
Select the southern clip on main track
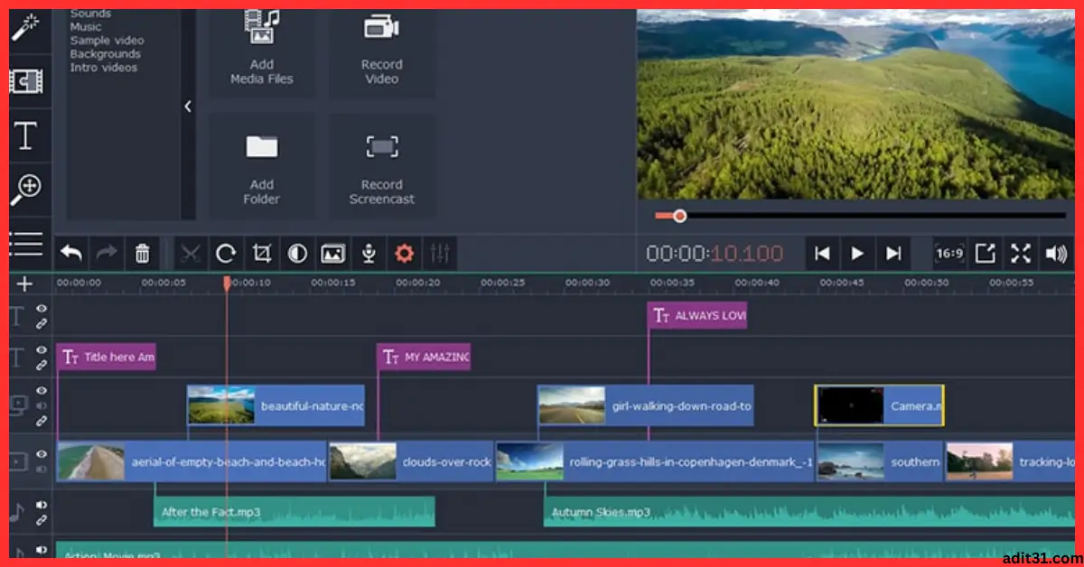click(x=880, y=461)
